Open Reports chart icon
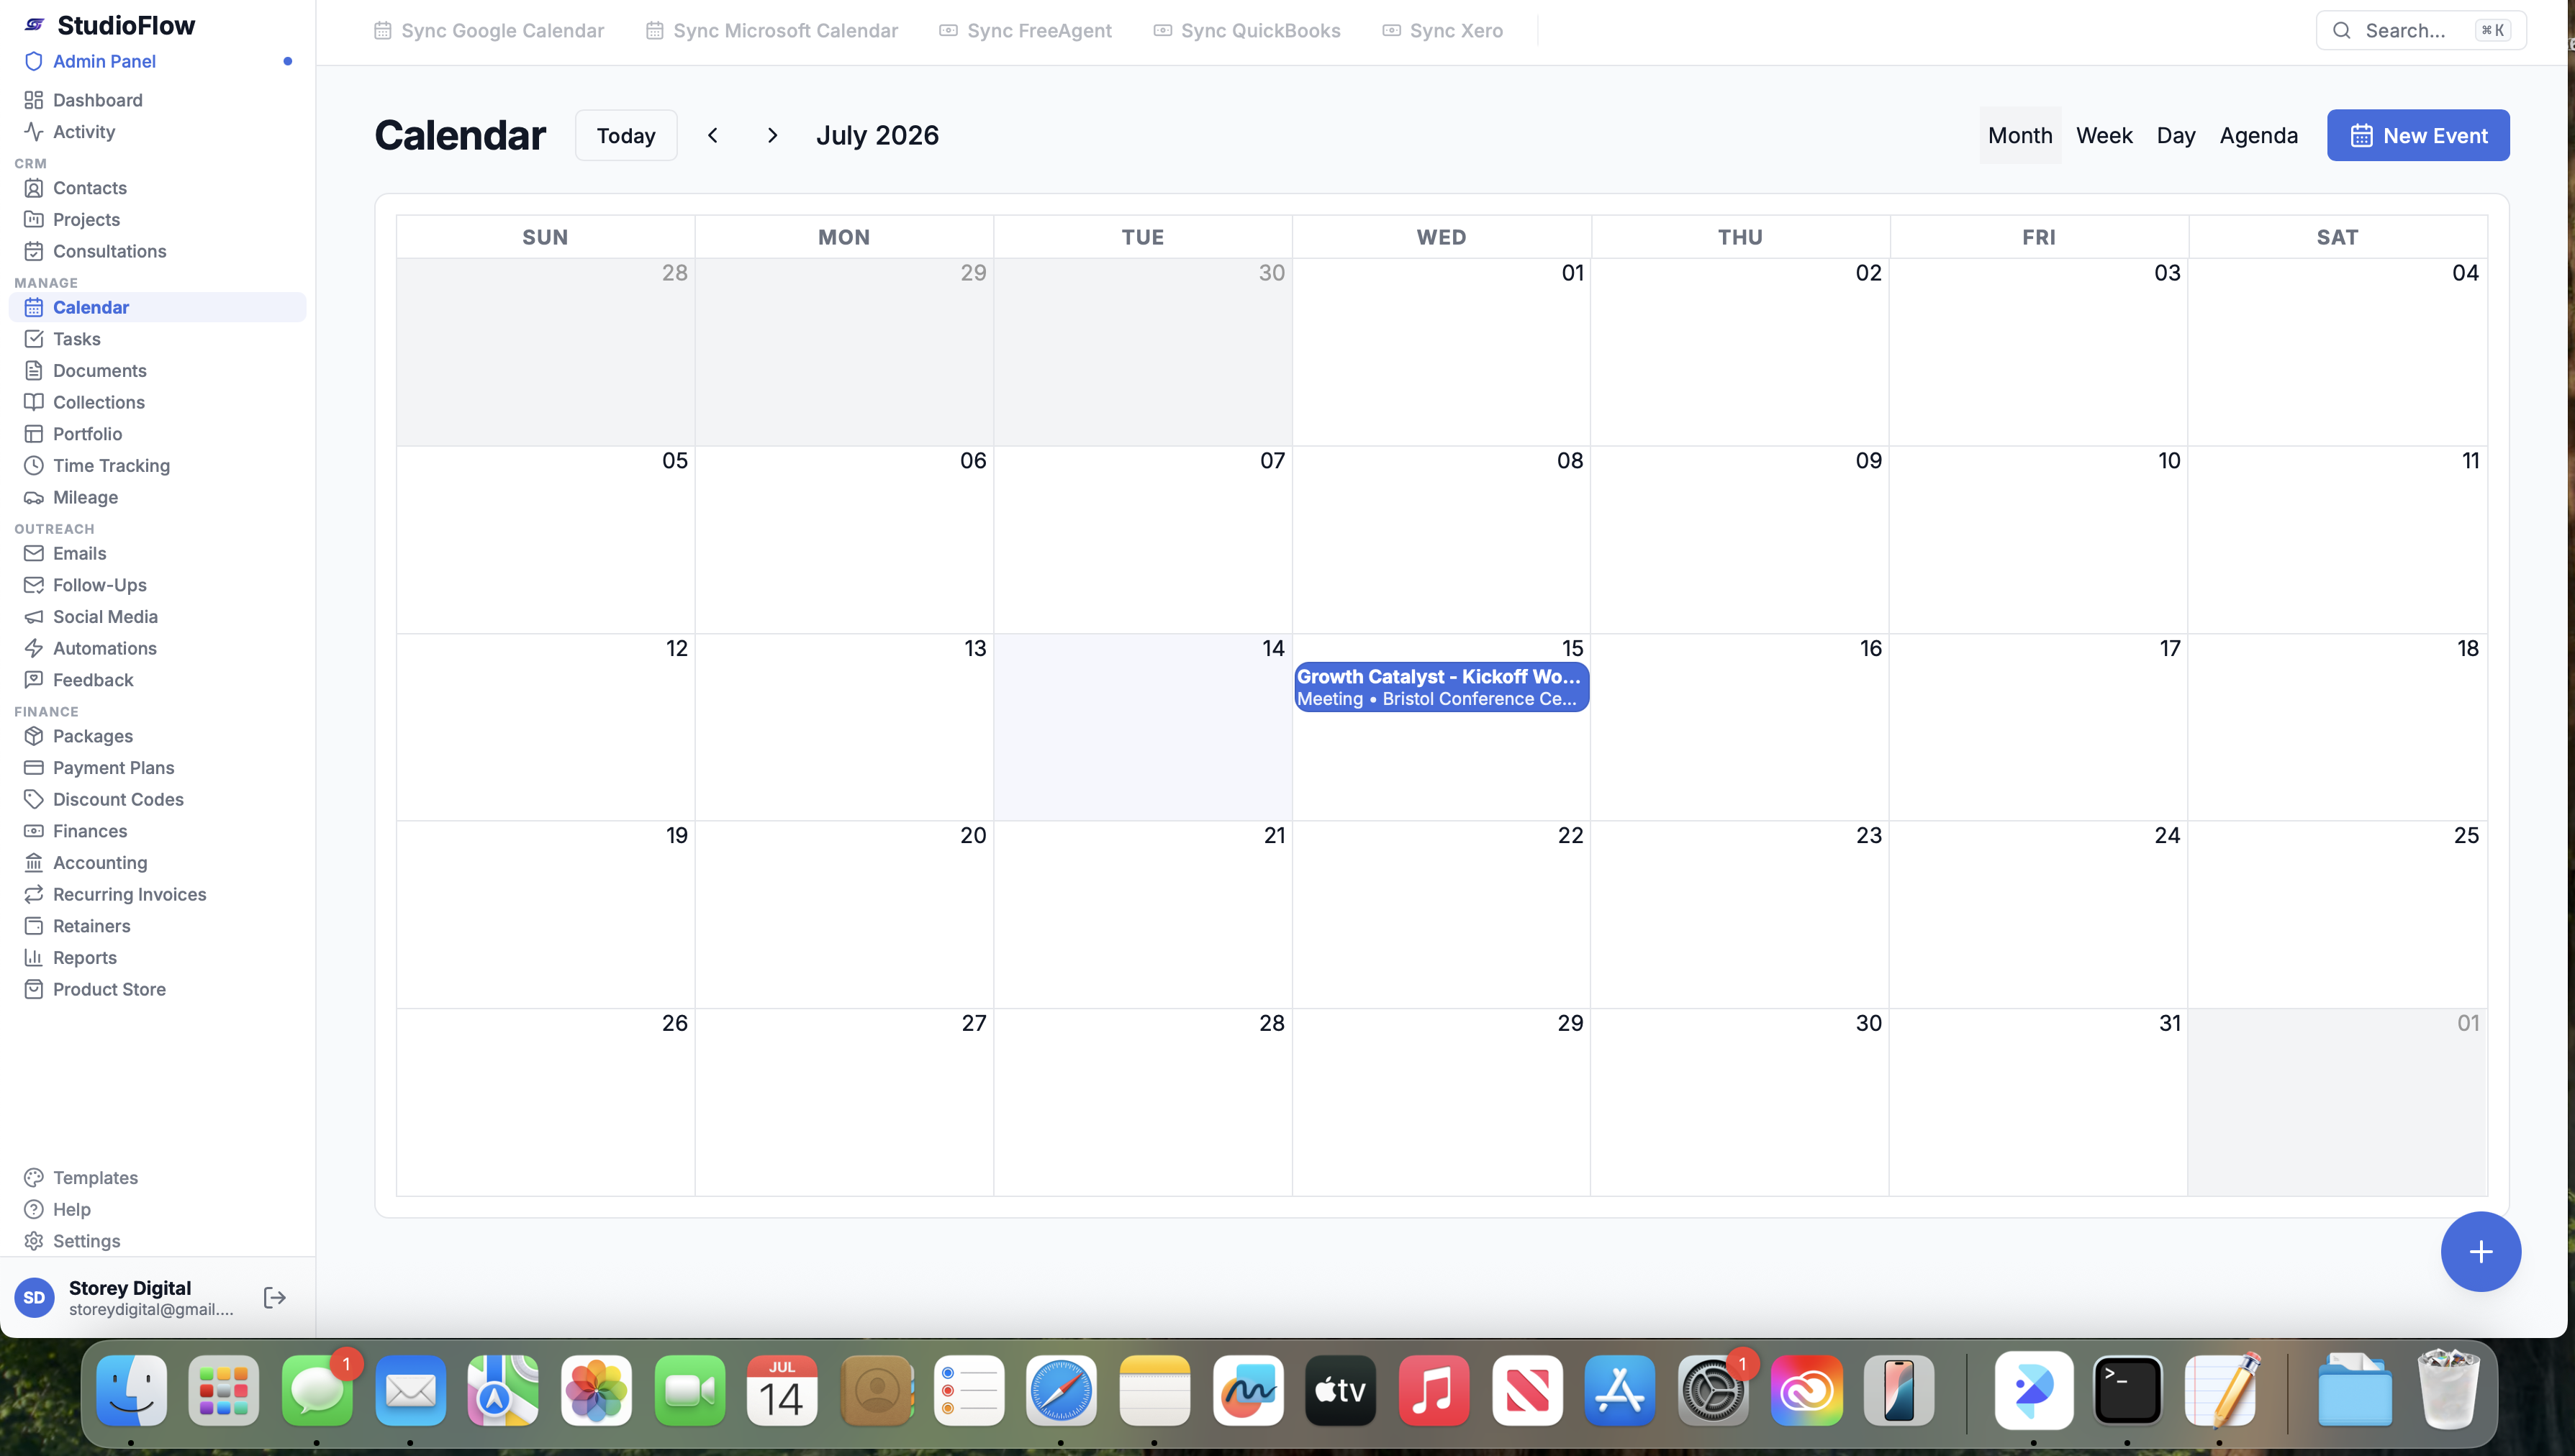Viewport: 2575px width, 1456px height. (x=34, y=958)
